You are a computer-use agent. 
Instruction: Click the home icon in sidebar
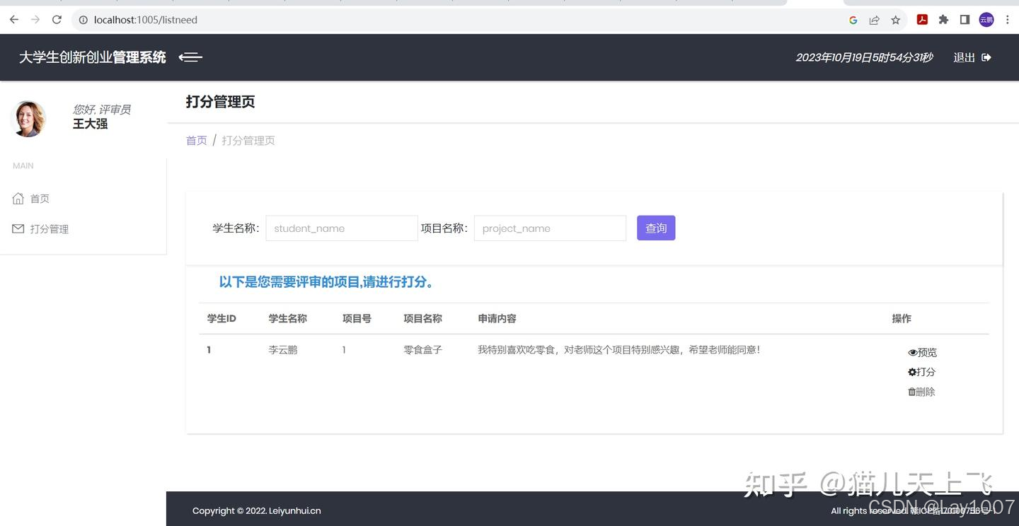18,199
